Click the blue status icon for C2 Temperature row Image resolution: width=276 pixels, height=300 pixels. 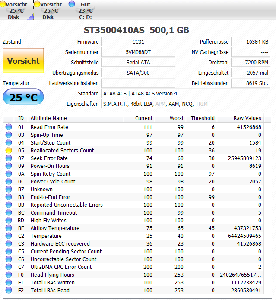[9, 236]
